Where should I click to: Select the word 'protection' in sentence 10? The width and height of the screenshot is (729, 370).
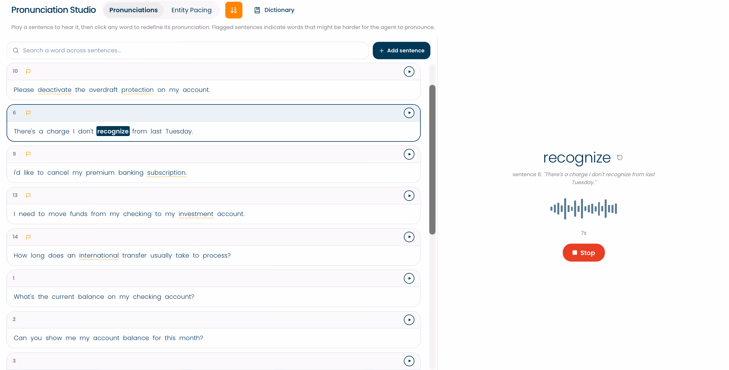pyautogui.click(x=137, y=90)
